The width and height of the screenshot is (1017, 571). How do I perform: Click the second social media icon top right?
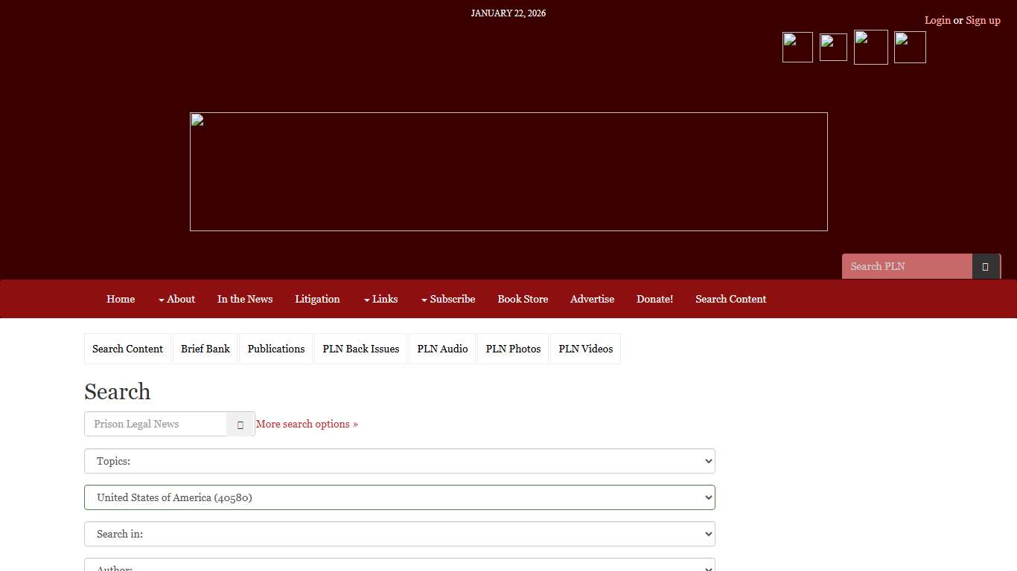click(832, 46)
